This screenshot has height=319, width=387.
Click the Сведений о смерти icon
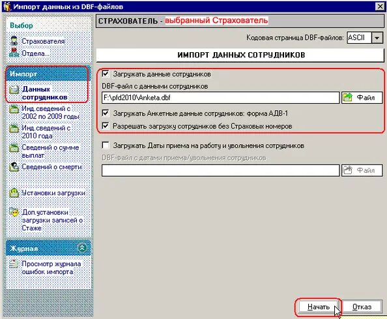tap(14, 167)
